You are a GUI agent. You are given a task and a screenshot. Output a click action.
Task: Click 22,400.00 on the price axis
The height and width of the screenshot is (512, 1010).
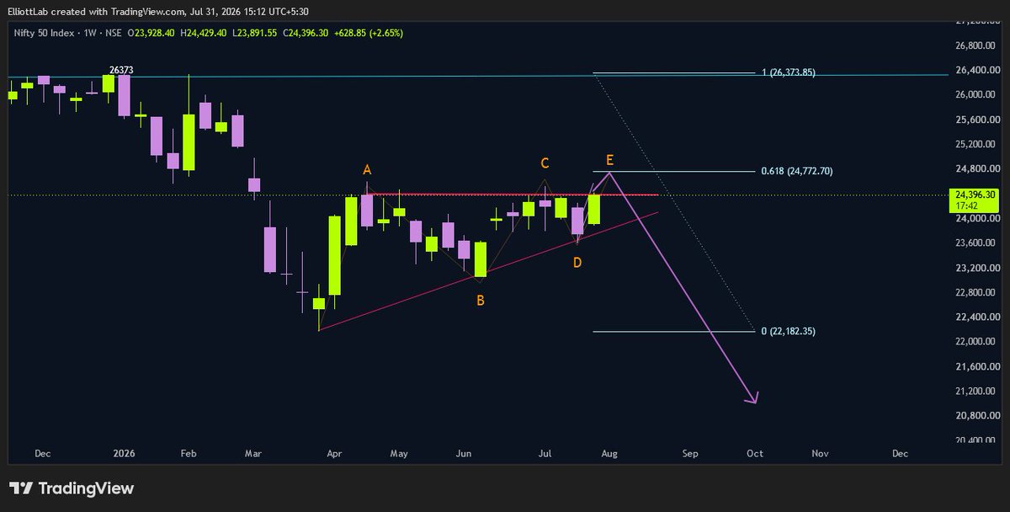point(976,317)
